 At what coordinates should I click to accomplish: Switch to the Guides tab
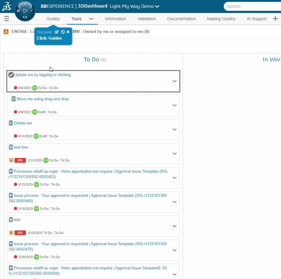pyautogui.click(x=53, y=19)
